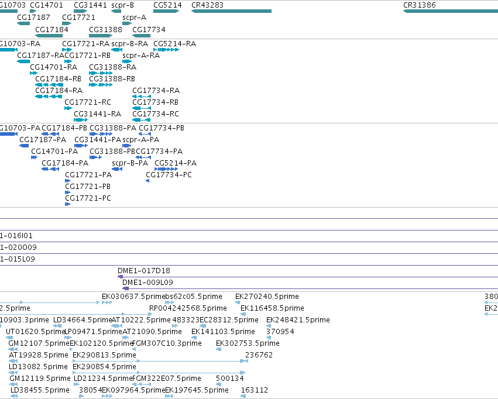Select protein CG31388-PA
The height and width of the screenshot is (399, 498).
coord(113,128)
